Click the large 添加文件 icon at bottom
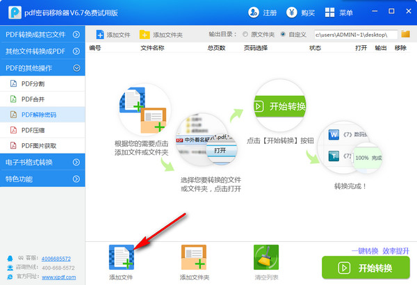Viewport: 417px width, 285px height. click(x=122, y=257)
